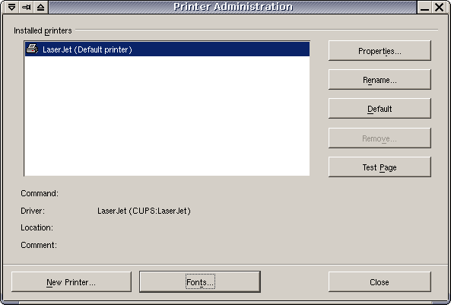Image resolution: width=451 pixels, height=305 pixels.
Task: Add a printer via New Printer...
Action: [x=71, y=282]
